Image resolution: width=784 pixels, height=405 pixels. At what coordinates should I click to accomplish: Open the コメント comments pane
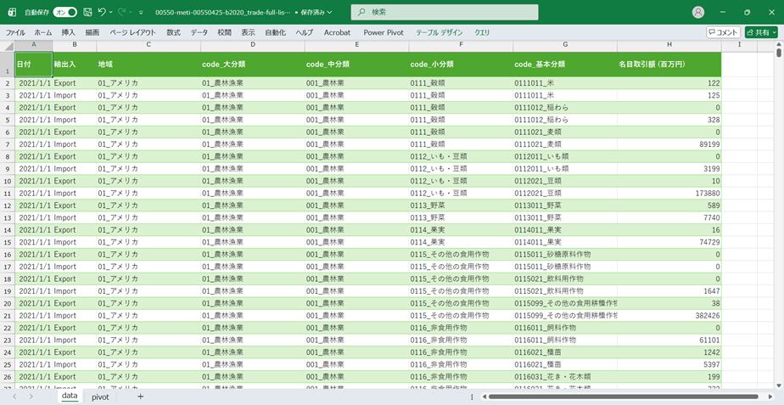(x=723, y=32)
